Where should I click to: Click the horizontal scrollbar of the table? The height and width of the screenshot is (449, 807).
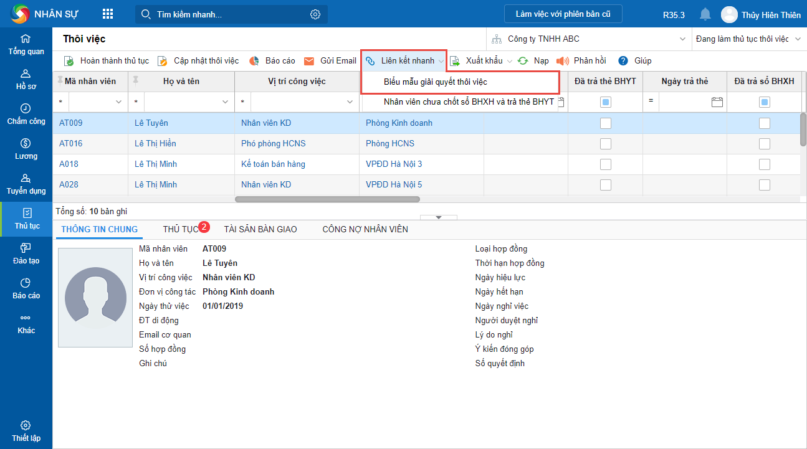327,199
